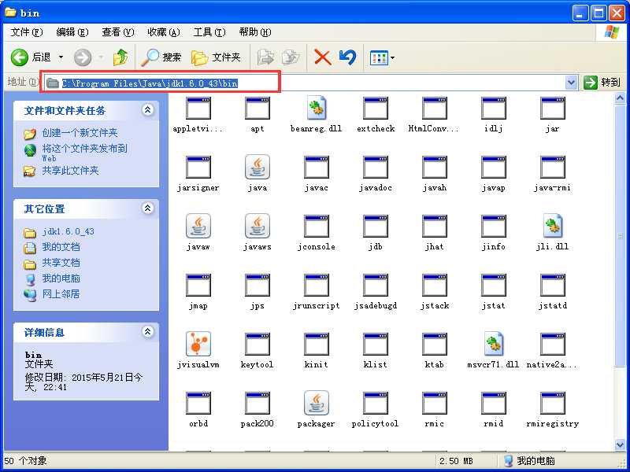The height and width of the screenshot is (472, 630).
Task: Open the Views dropdown button
Action: (382, 57)
